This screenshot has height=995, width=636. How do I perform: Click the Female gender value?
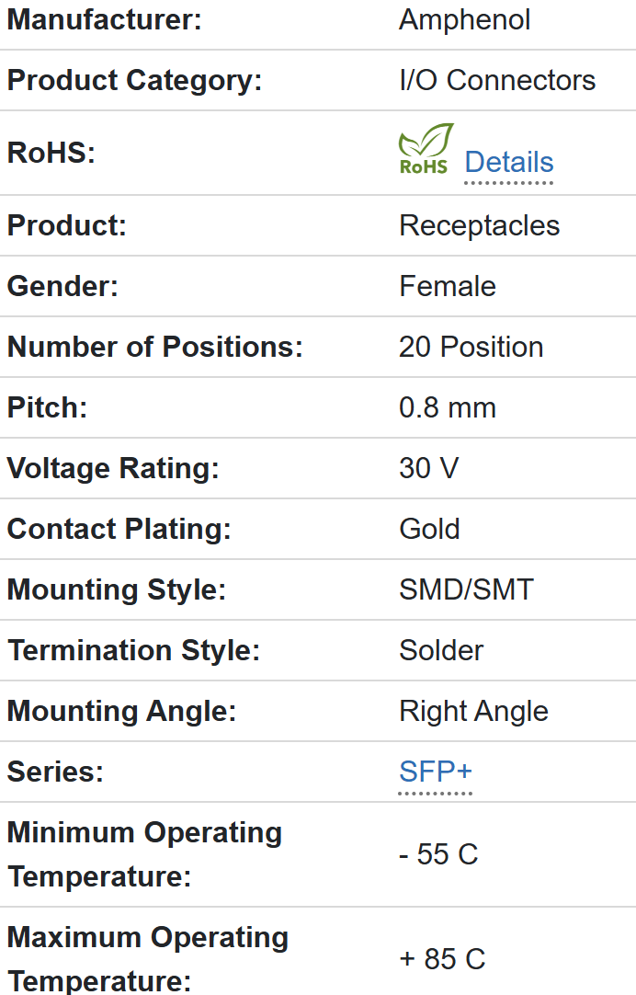point(448,286)
